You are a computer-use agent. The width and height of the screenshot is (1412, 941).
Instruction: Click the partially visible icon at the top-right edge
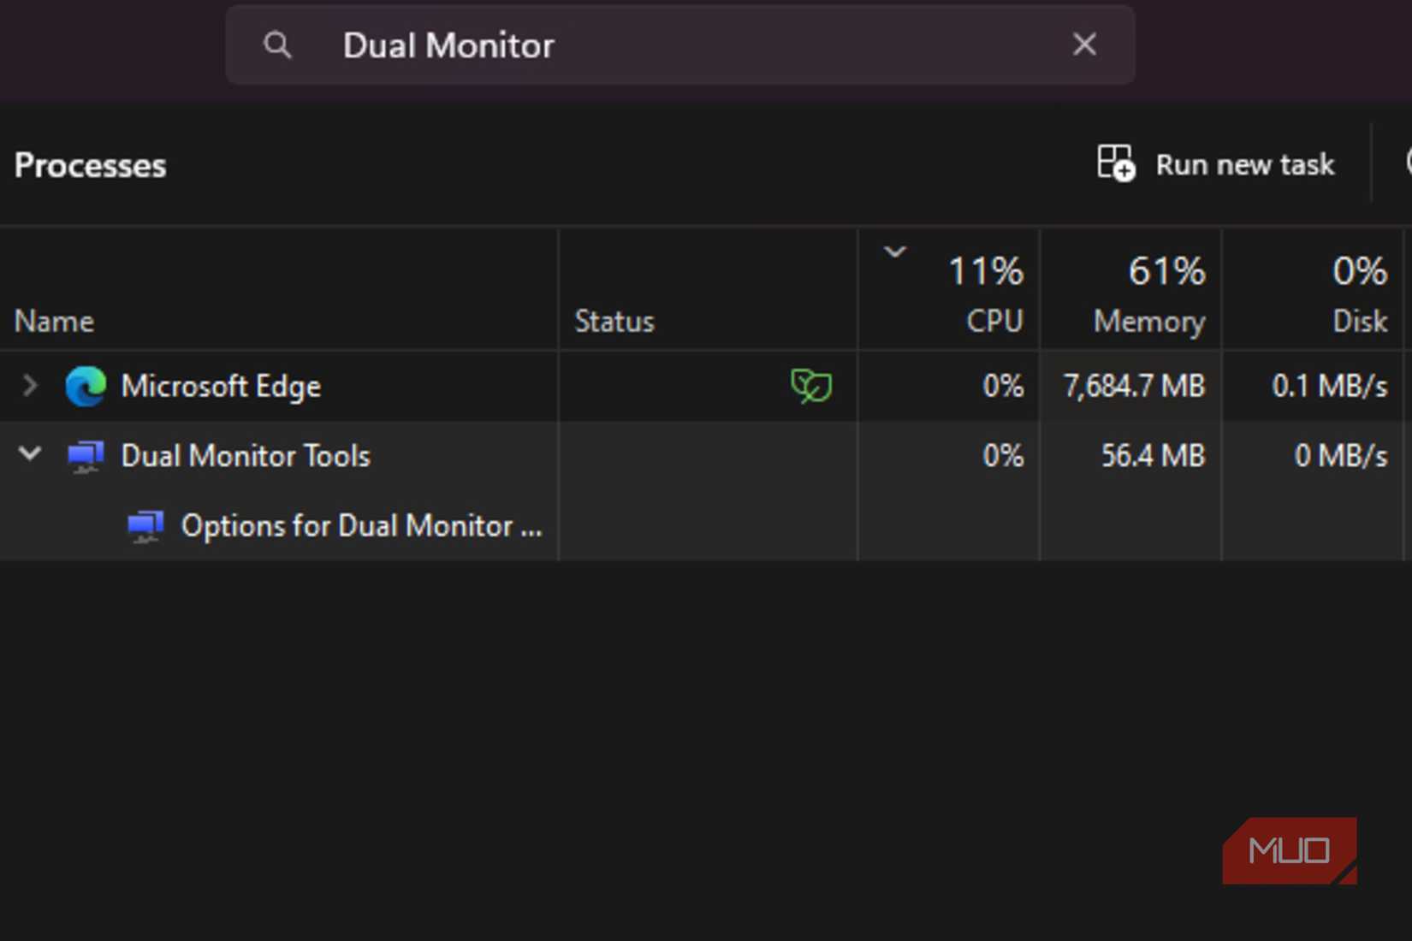click(1407, 164)
